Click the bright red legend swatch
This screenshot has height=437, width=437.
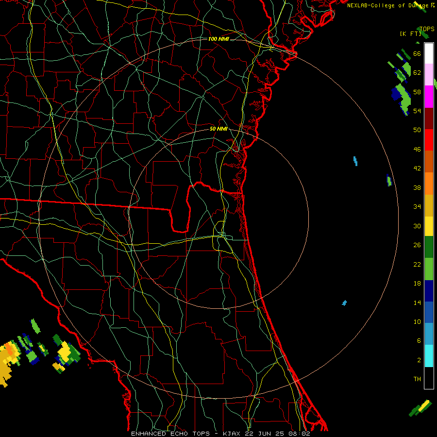[429, 140]
